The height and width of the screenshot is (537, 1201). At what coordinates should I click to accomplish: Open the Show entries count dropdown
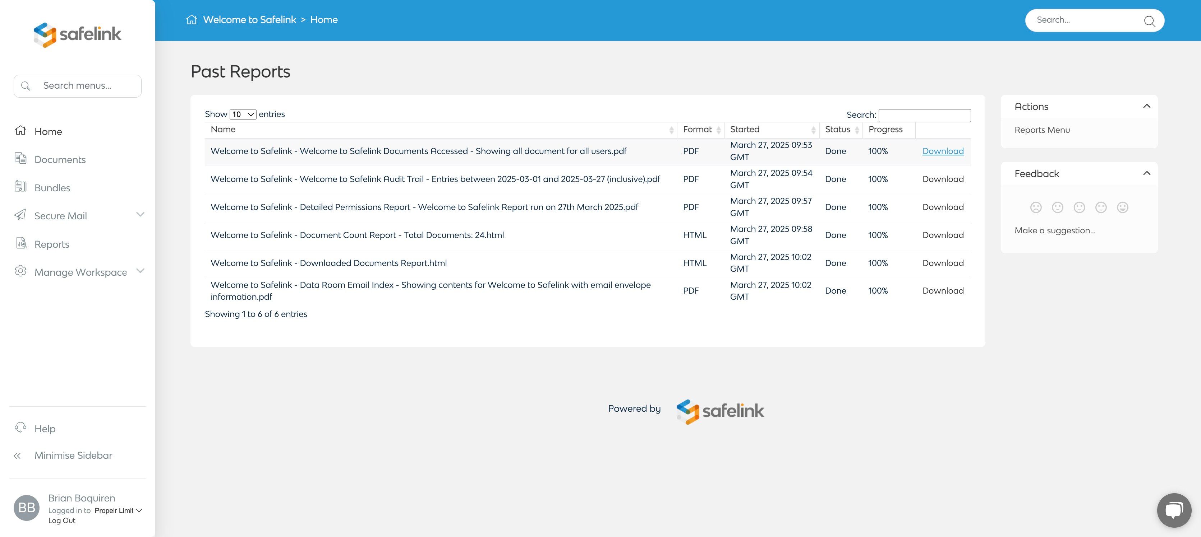243,115
